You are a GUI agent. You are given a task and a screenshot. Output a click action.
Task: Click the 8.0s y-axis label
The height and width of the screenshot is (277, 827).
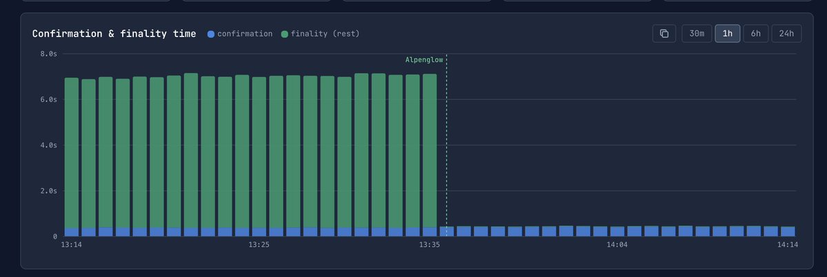pyautogui.click(x=48, y=54)
